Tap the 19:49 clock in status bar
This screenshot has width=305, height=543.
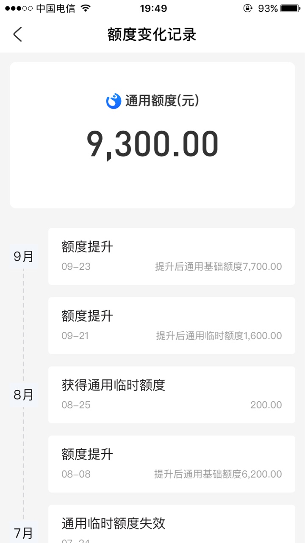[x=153, y=8]
